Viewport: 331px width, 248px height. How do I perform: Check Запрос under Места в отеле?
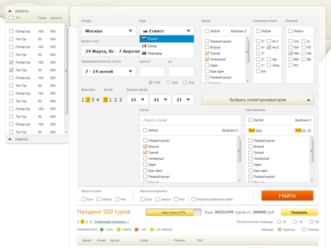[x=98, y=199]
